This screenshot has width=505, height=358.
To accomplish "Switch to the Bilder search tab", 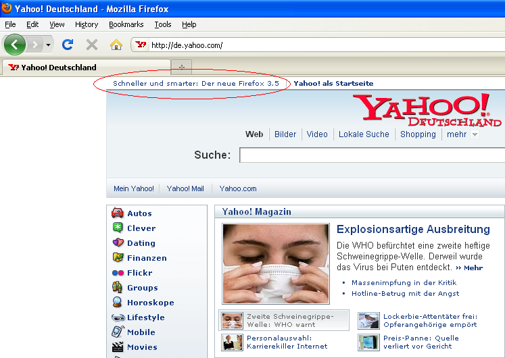I will pyautogui.click(x=285, y=134).
